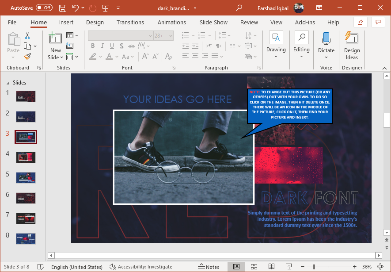The width and height of the screenshot is (391, 272).
Task: Click Fit slide to window icon
Action: click(380, 267)
